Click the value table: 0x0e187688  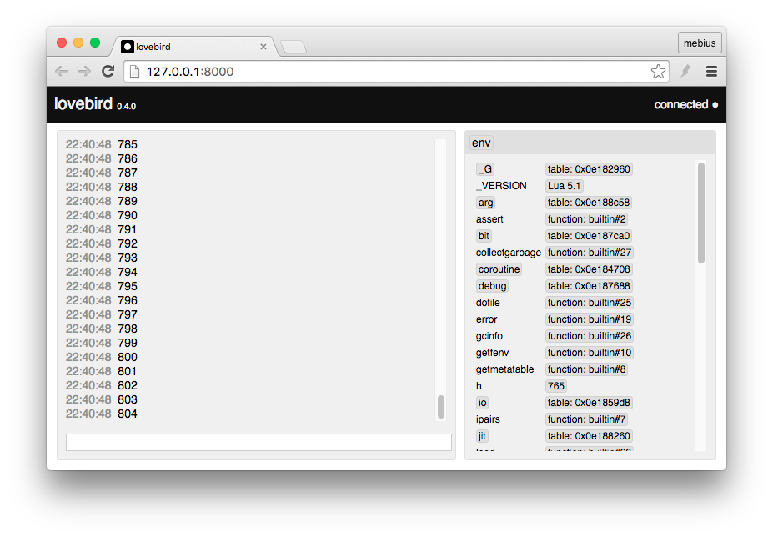(x=589, y=286)
